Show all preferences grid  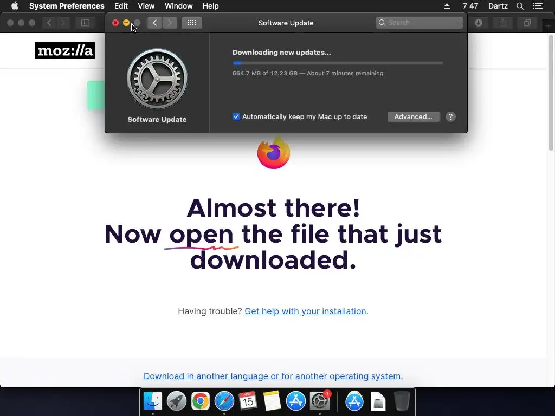(x=192, y=23)
